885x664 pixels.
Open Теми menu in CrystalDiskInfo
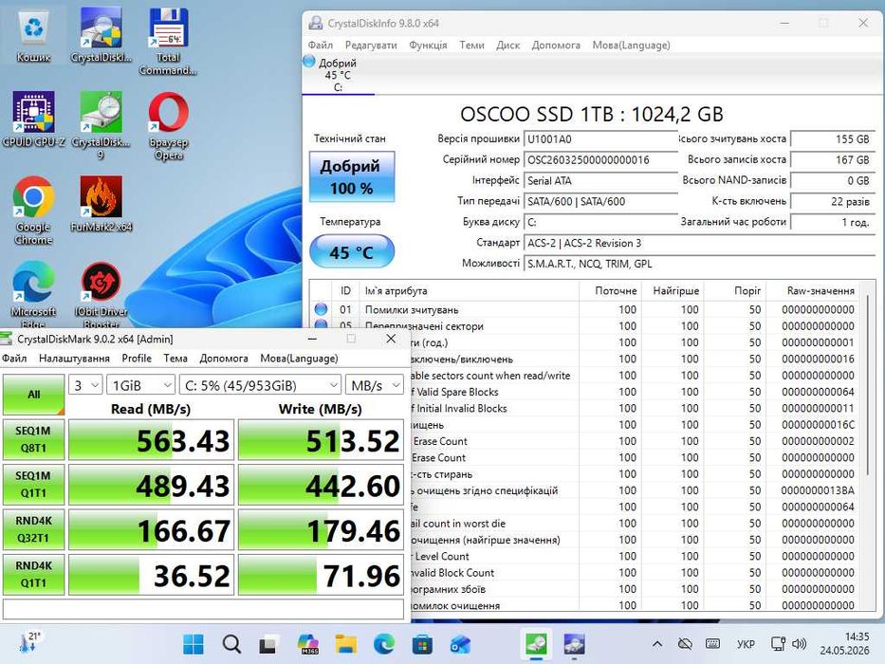(x=471, y=46)
